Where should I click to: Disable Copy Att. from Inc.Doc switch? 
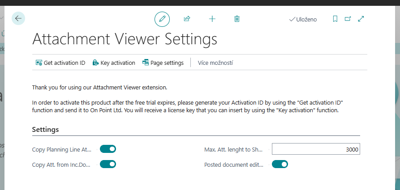pyautogui.click(x=108, y=164)
